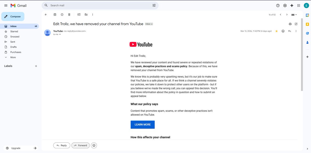Screen dimensions: 311x153
Task: Create new label with plus icon
Action: 36,66
